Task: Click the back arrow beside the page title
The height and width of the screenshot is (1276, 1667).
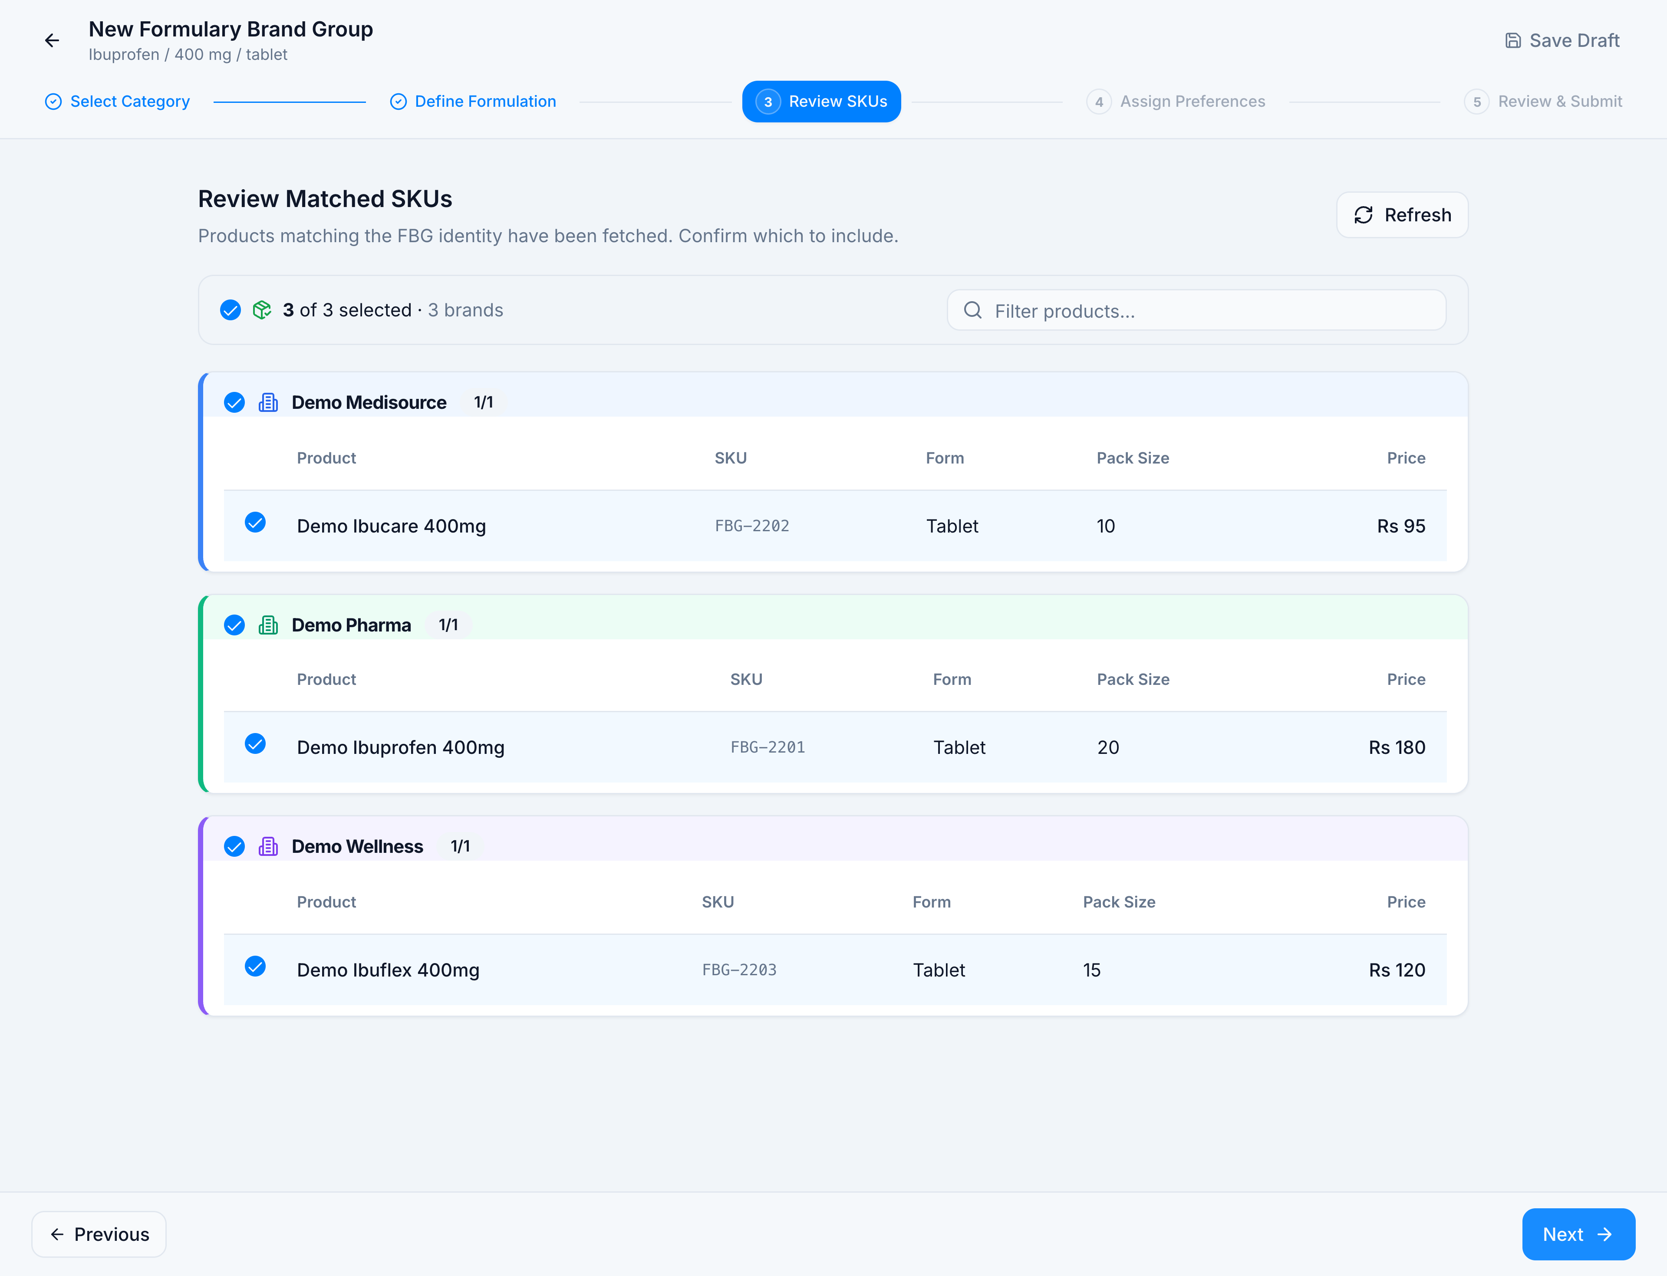Action: [x=52, y=40]
